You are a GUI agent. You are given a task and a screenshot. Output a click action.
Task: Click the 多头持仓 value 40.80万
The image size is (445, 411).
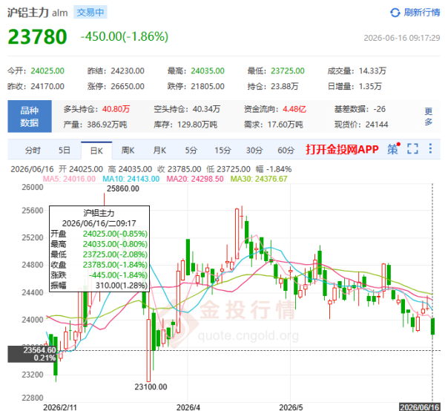(x=116, y=109)
